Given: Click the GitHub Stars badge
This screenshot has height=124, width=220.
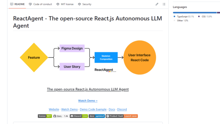Looking at the screenshot, I should (x=57, y=116).
